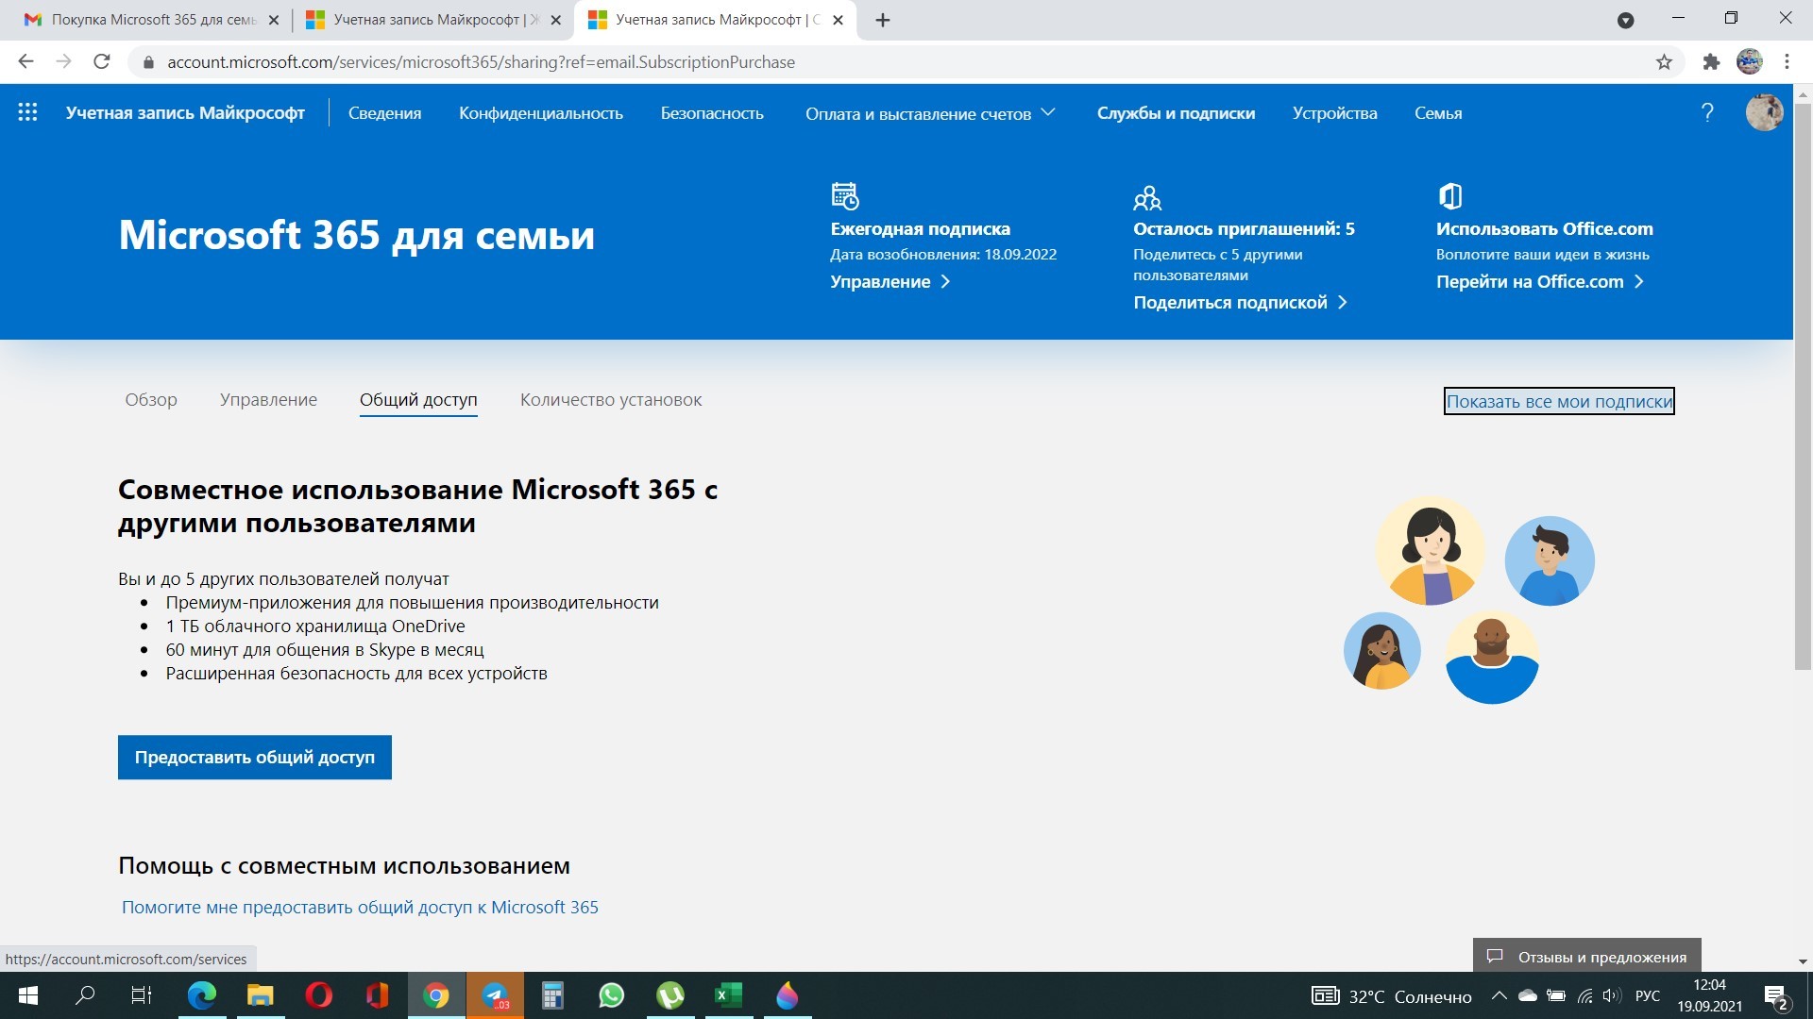This screenshot has height=1019, width=1813.
Task: Expand Оплата и выставление счетов dropdown
Action: pyautogui.click(x=930, y=113)
